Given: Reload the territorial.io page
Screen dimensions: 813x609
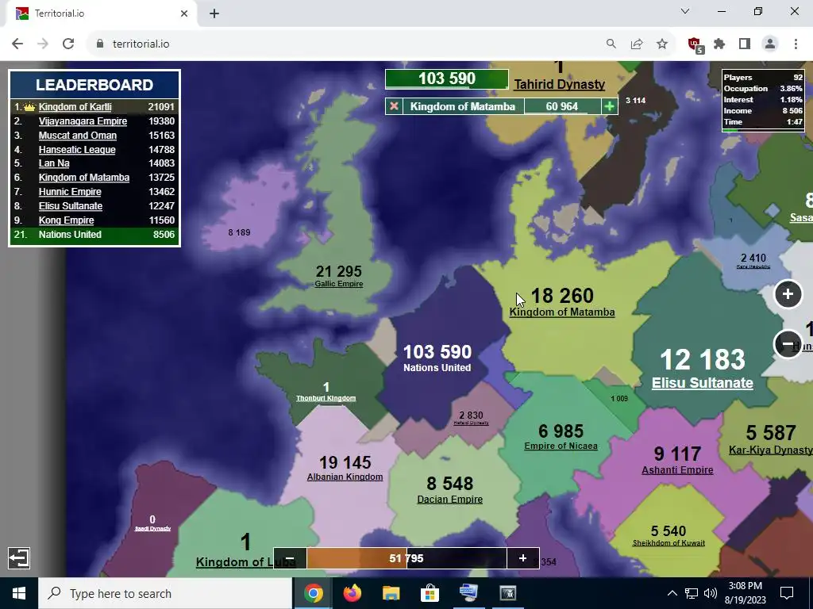Looking at the screenshot, I should pos(68,44).
